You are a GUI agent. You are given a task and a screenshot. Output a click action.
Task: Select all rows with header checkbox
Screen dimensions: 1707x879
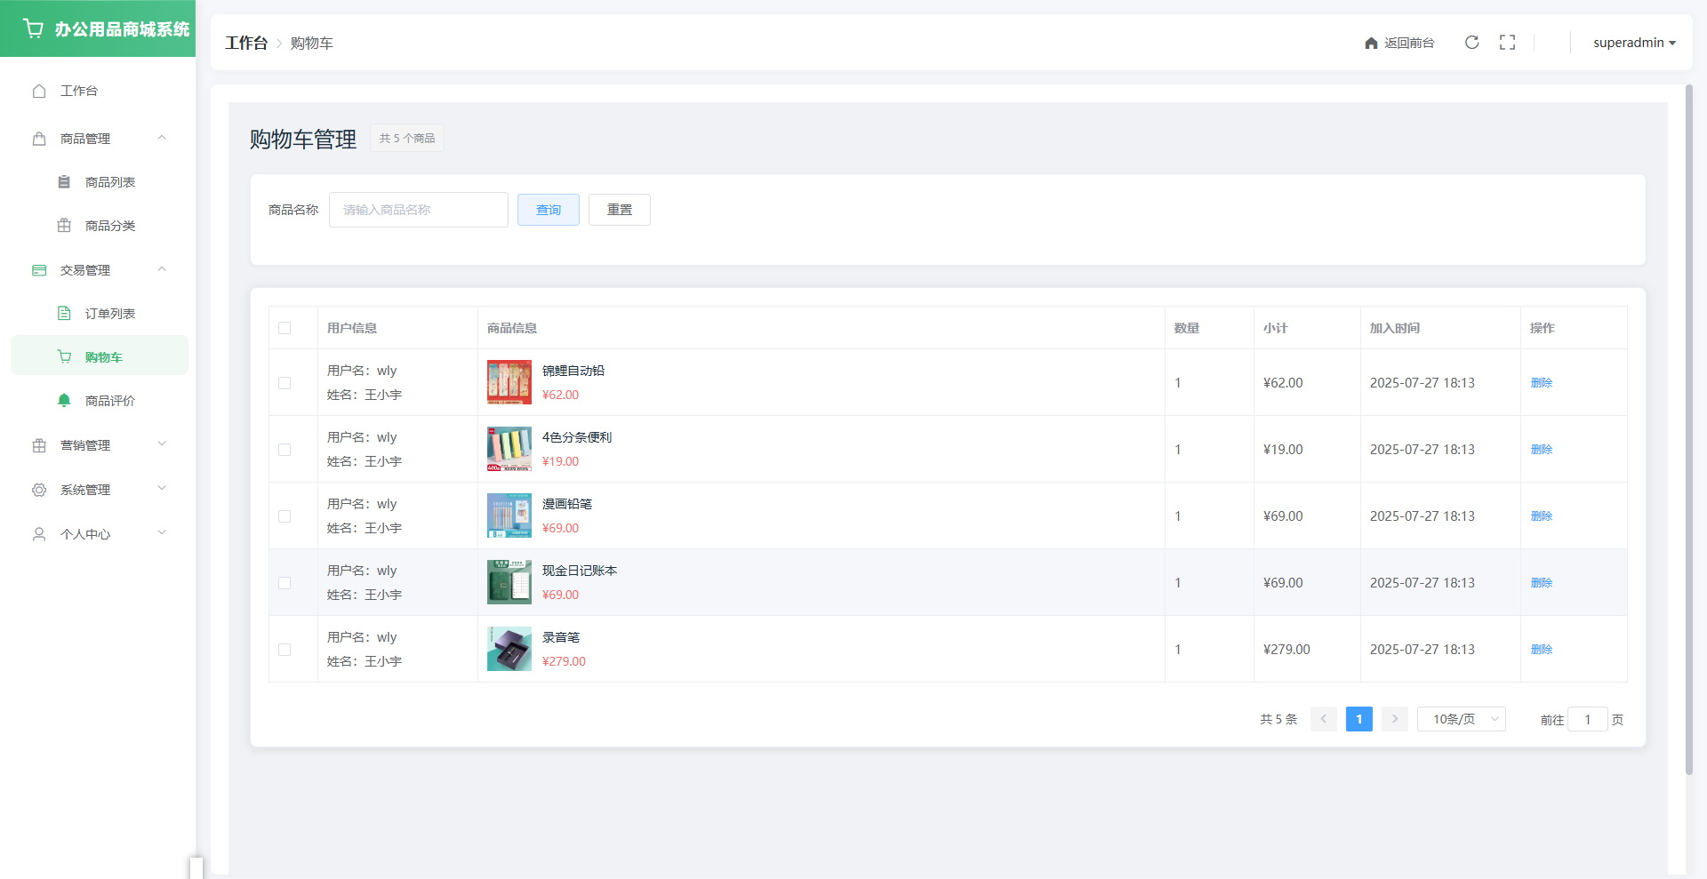284,328
